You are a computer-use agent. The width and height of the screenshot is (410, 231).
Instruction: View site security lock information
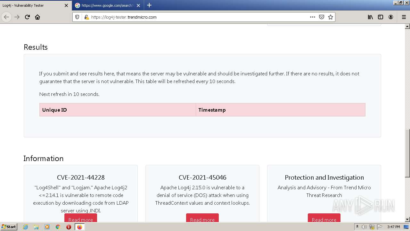click(86, 17)
